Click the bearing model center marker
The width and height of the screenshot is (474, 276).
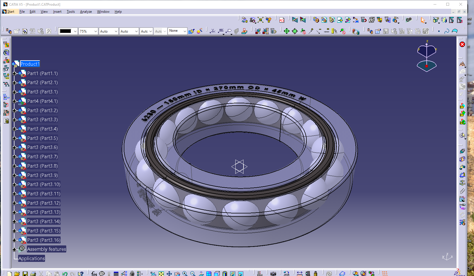pos(239,166)
